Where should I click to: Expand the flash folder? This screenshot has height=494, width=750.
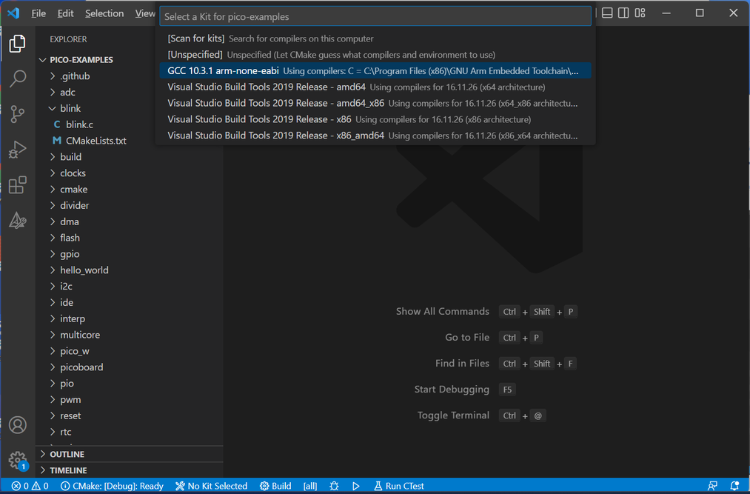coord(129,238)
